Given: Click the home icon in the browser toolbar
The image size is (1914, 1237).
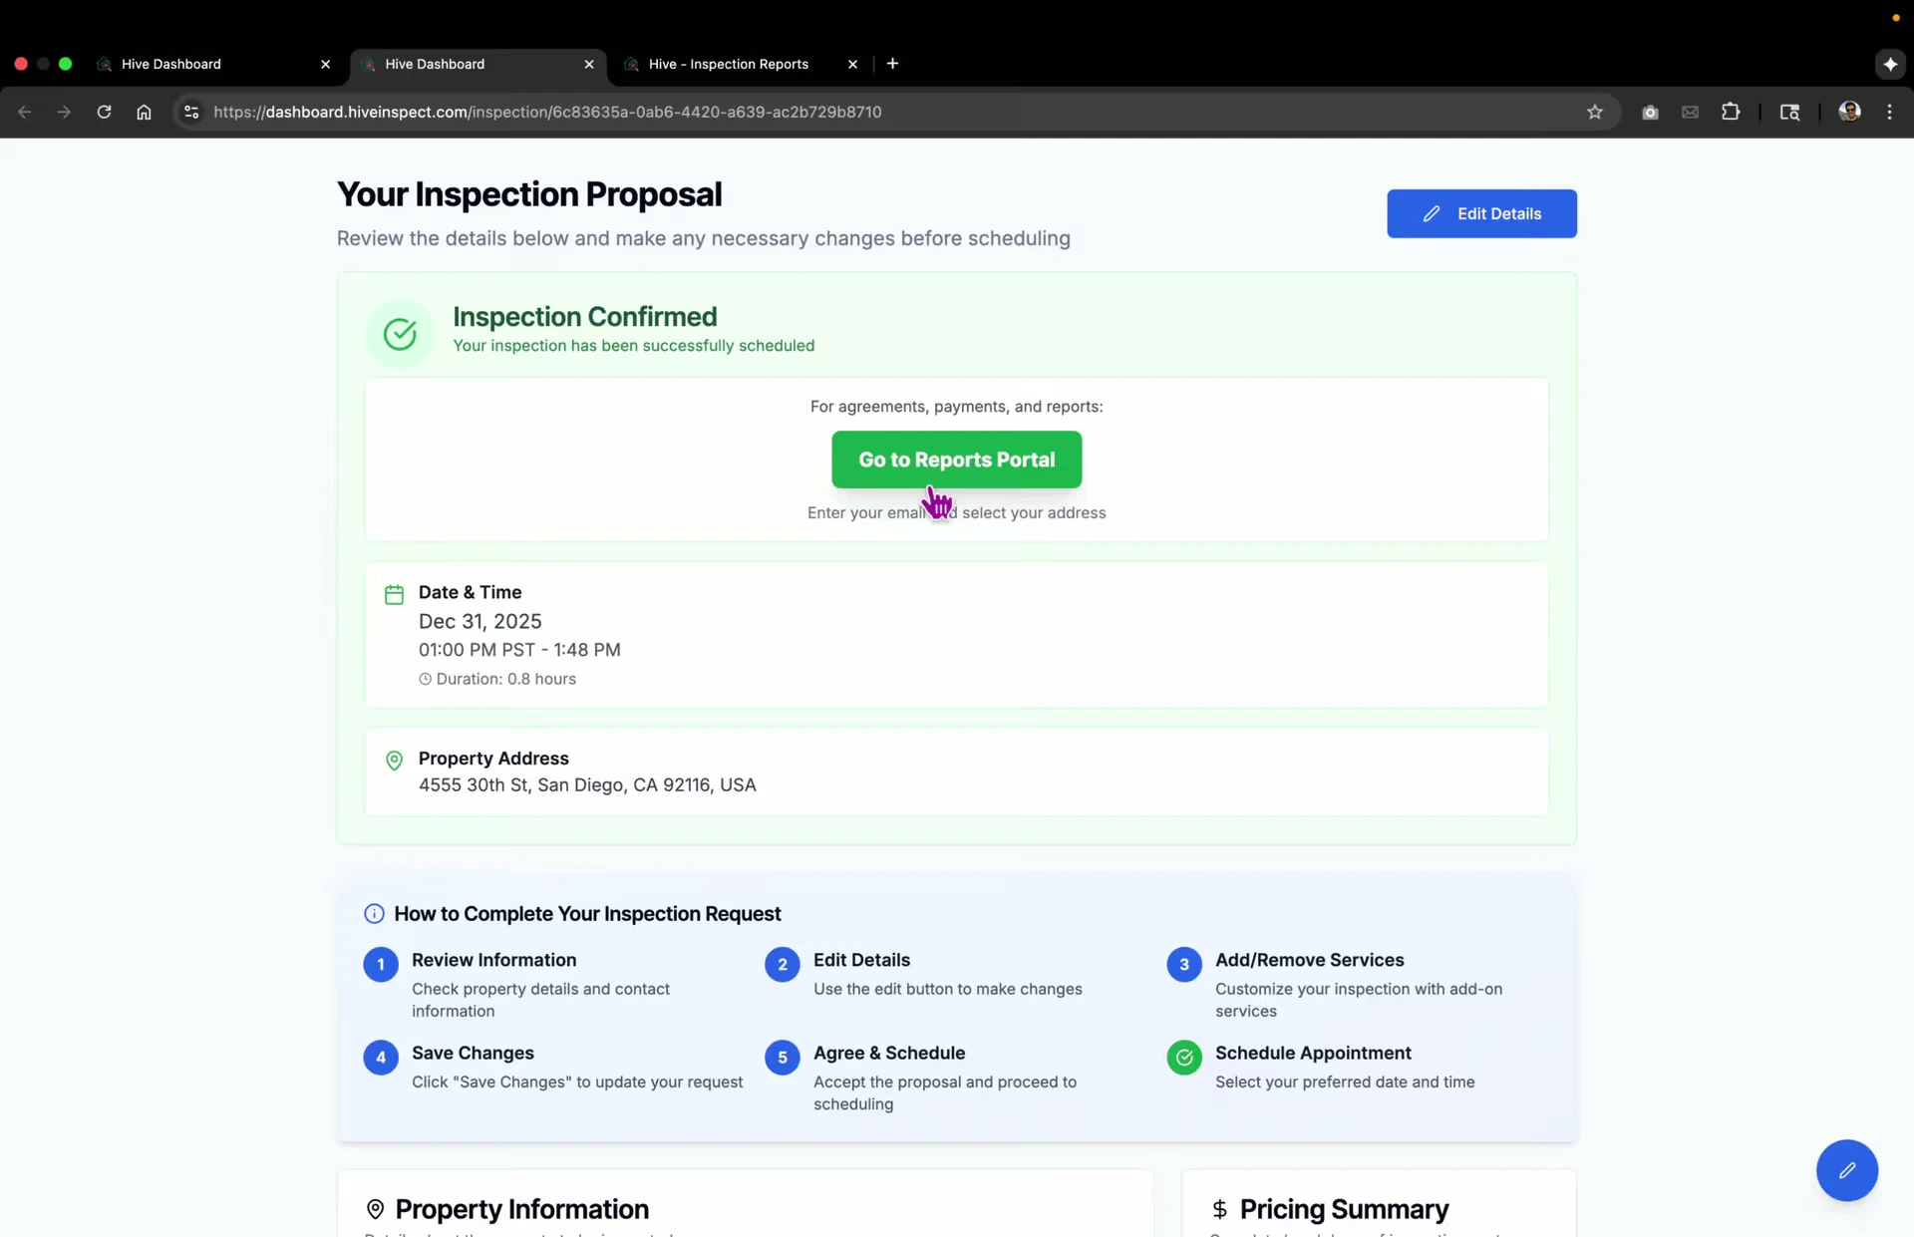Looking at the screenshot, I should click(x=144, y=112).
